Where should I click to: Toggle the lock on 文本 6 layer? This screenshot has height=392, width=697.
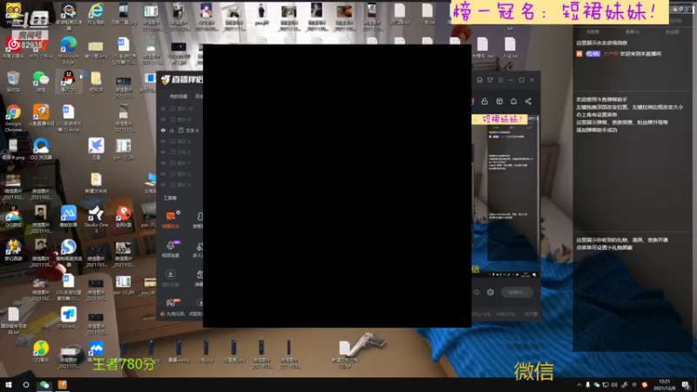[172, 130]
